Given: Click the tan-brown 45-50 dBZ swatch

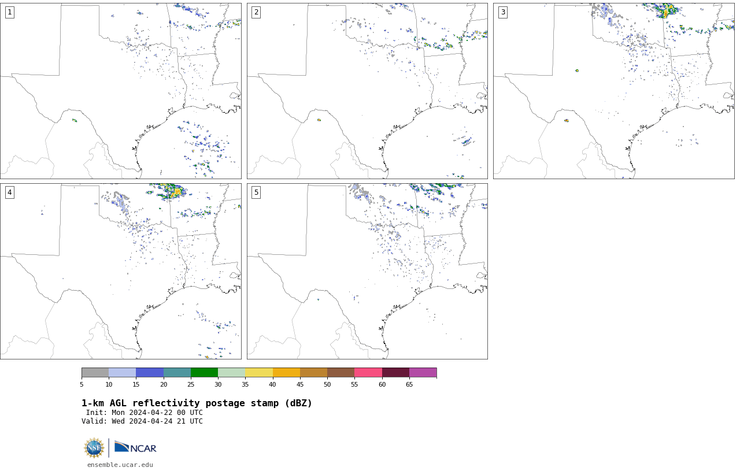Looking at the screenshot, I should 313,372.
